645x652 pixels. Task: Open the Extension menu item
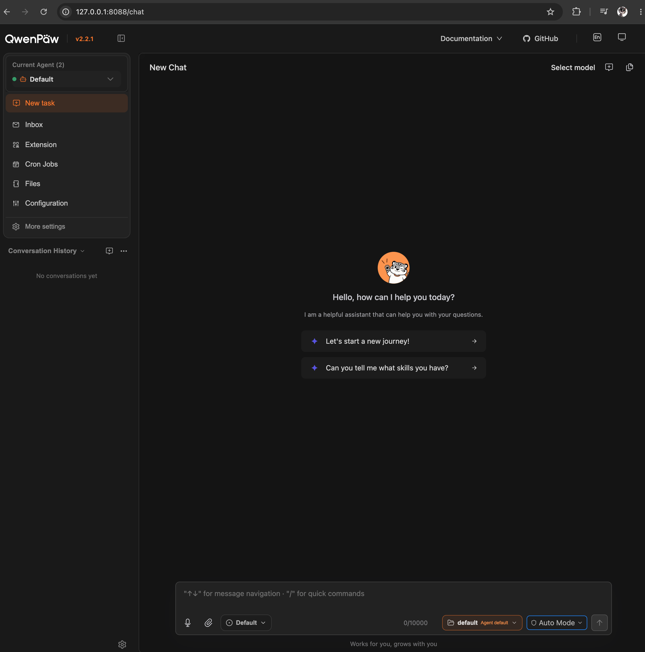click(67, 145)
